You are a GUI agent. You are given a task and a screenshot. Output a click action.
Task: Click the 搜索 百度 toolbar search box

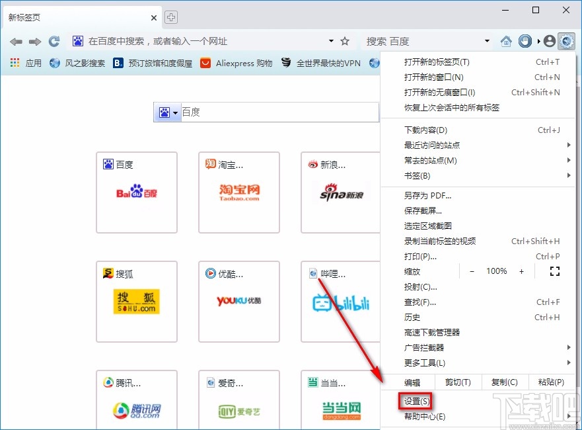tap(423, 41)
